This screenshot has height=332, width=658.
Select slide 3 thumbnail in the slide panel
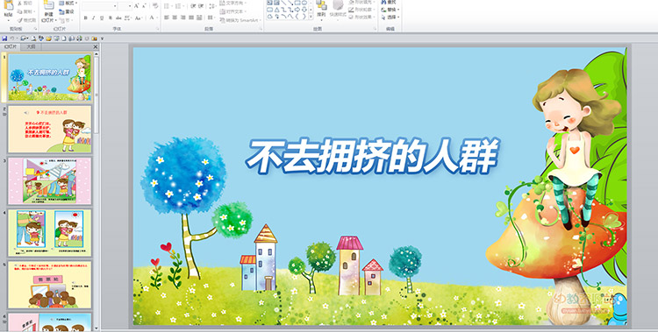(x=49, y=181)
